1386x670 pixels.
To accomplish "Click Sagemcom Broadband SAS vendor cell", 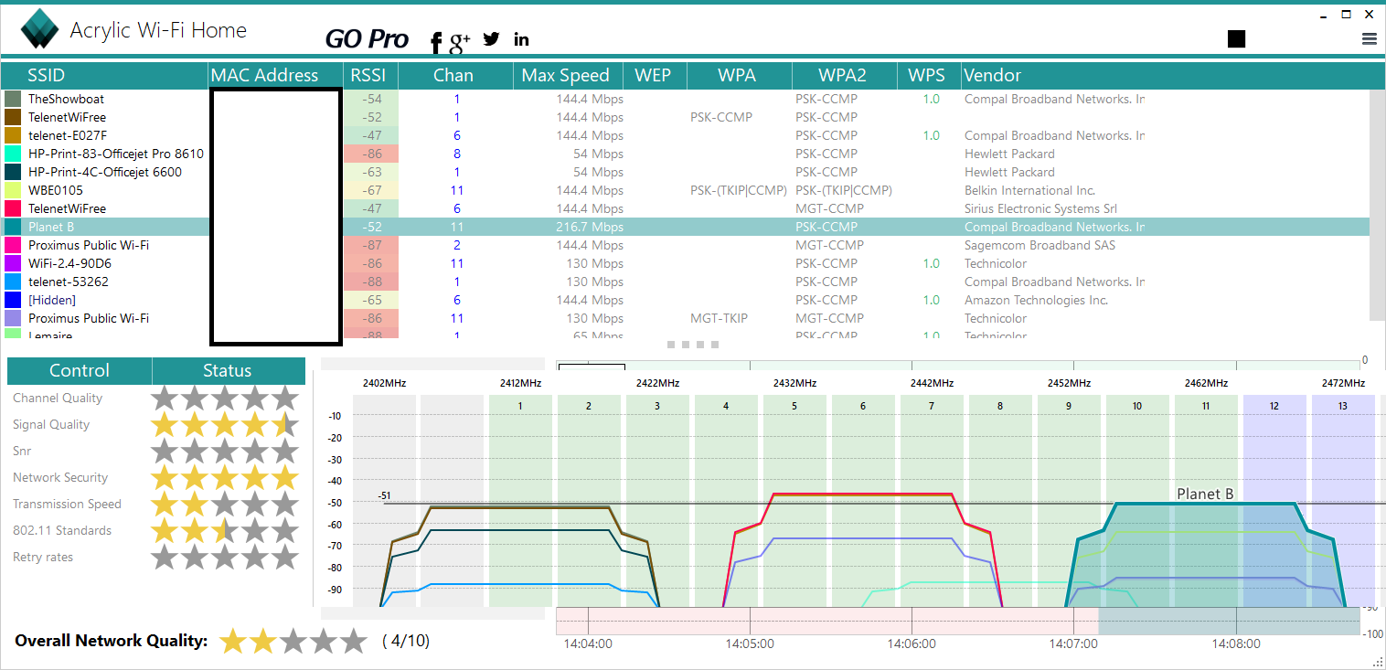I will click(1039, 245).
